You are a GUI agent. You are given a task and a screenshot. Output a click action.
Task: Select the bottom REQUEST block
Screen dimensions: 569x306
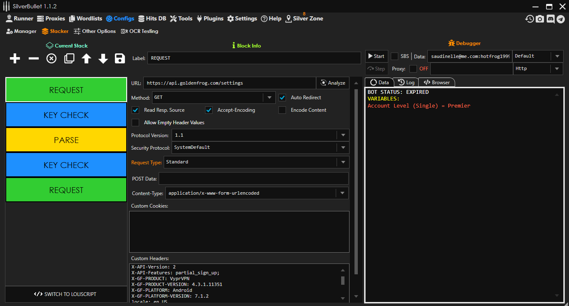click(x=66, y=190)
